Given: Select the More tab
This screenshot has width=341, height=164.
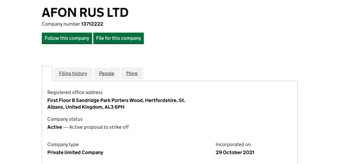Looking at the screenshot, I should pyautogui.click(x=132, y=73).
